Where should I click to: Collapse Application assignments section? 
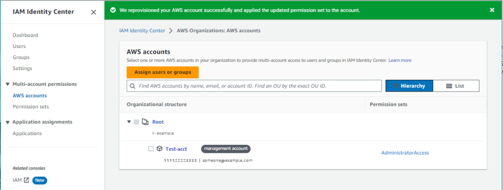click(x=8, y=122)
